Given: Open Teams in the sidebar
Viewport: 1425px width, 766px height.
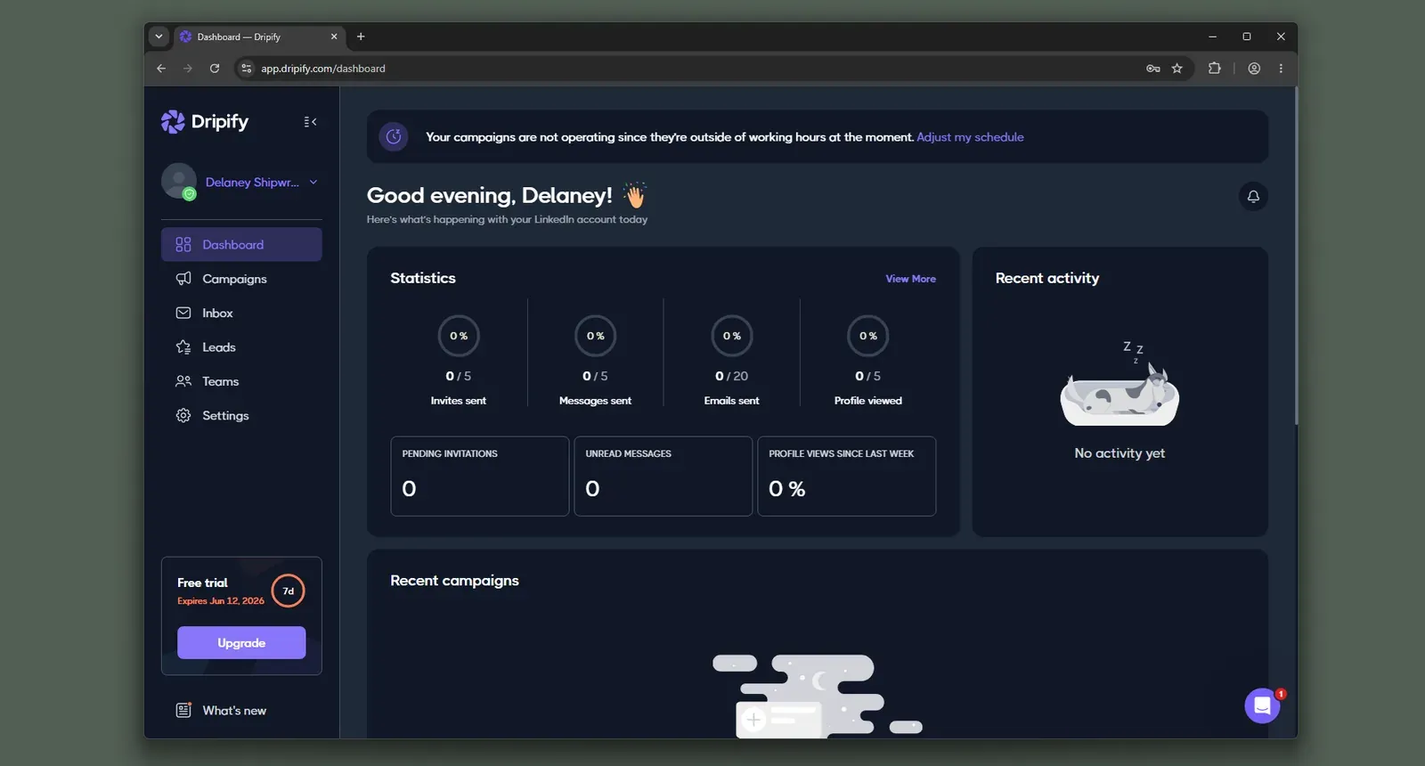Looking at the screenshot, I should [x=241, y=381].
